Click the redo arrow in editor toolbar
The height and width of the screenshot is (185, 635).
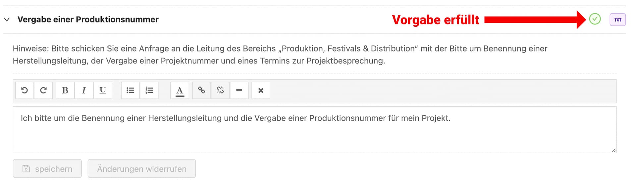tap(43, 90)
